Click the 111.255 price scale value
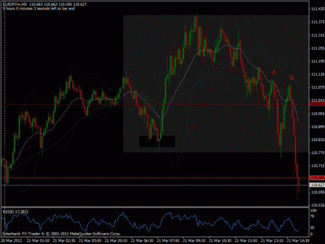 click(318, 48)
